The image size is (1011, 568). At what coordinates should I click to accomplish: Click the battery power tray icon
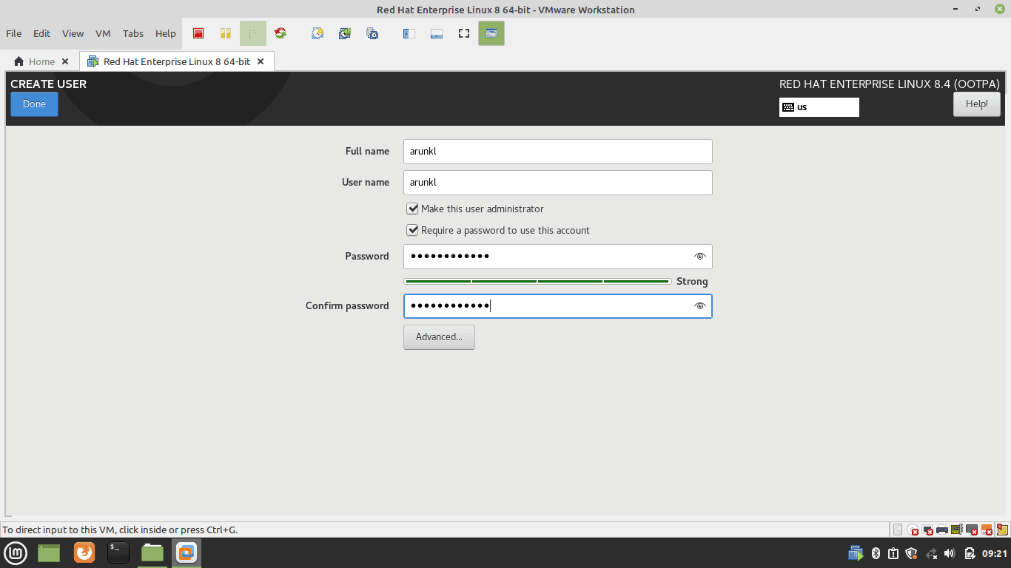[x=970, y=553]
